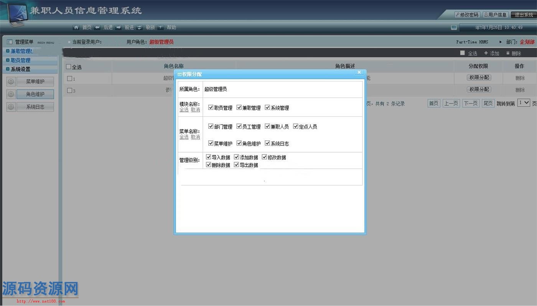
Task: Go to 首页 in the navigation bar
Action: (x=87, y=28)
